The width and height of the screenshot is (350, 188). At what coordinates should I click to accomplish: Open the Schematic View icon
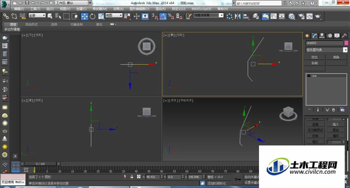pos(282,16)
